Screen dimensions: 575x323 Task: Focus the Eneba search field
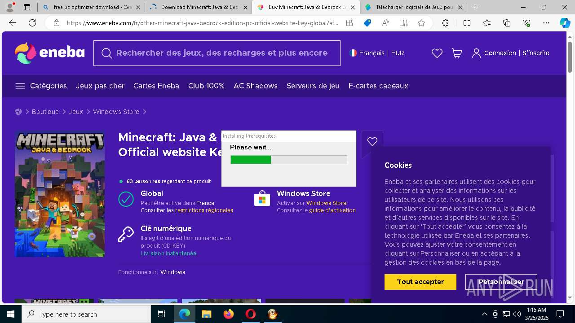(x=217, y=53)
